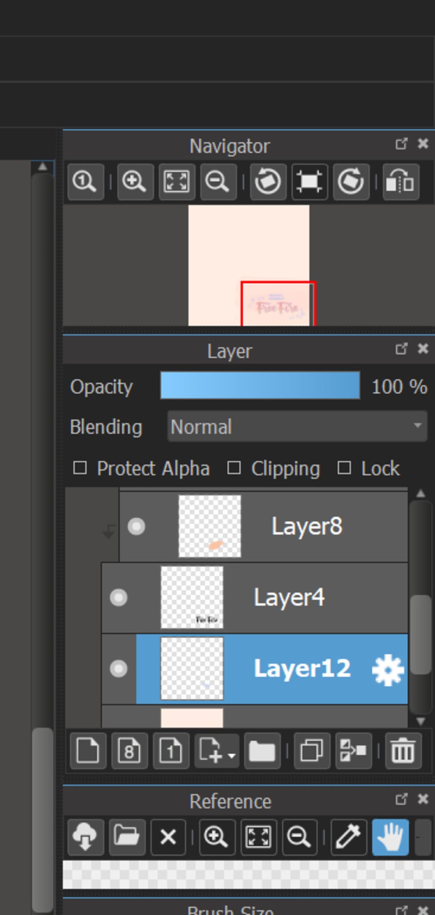The image size is (435, 915).
Task: Flip the canvas view horizontally
Action: click(401, 182)
